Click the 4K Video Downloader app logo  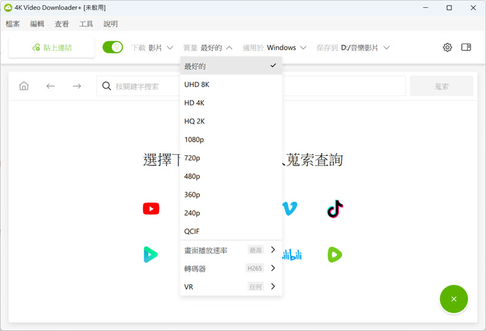click(x=8, y=7)
